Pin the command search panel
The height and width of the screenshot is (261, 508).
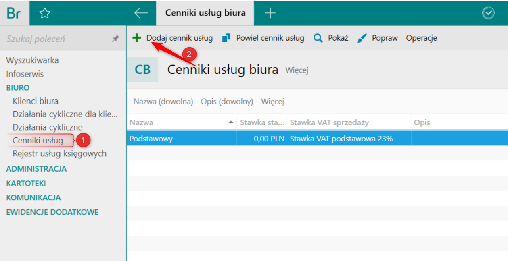(x=115, y=39)
